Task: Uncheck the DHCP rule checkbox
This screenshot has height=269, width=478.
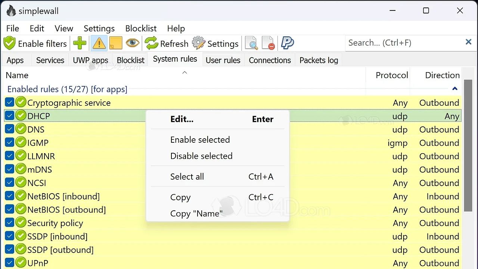Action: (10, 116)
